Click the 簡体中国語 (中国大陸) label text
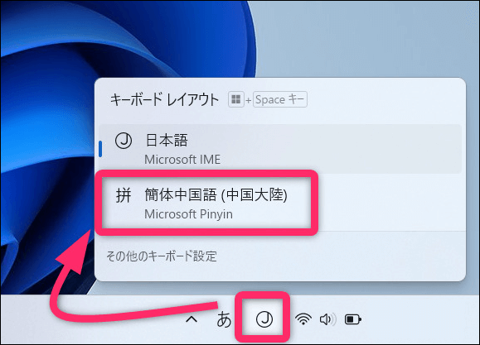 point(216,195)
